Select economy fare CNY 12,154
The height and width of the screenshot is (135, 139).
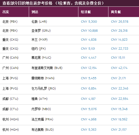tap(89, 68)
